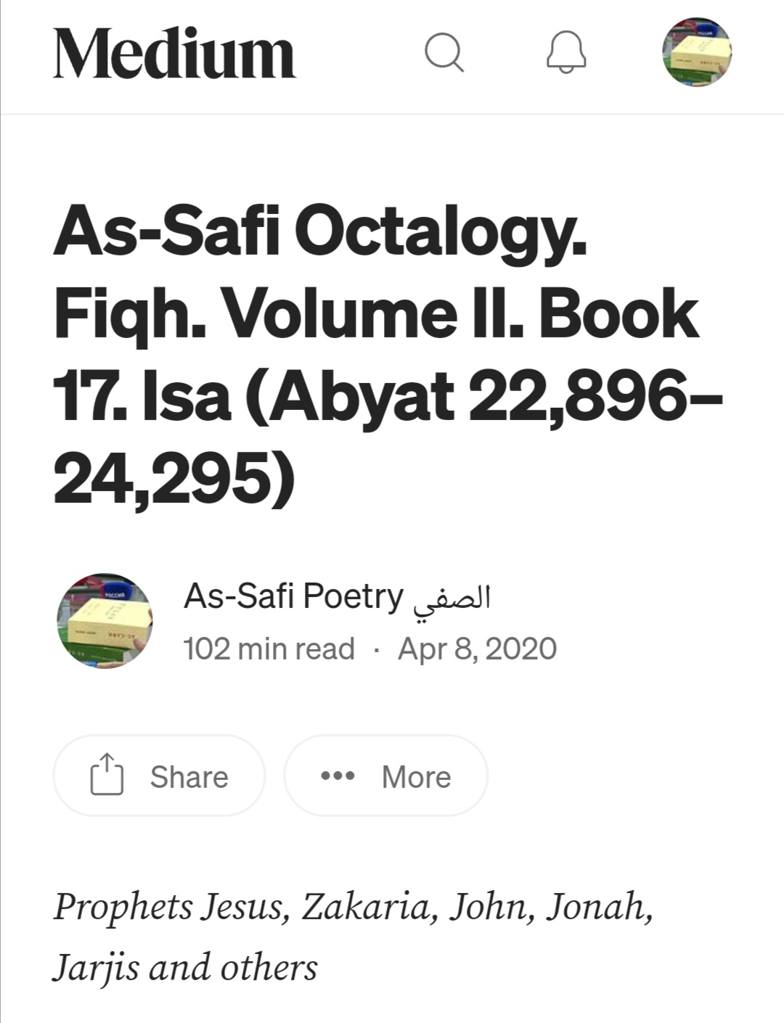Click the three-dots More icon
This screenshot has height=1023, width=784.
point(338,776)
